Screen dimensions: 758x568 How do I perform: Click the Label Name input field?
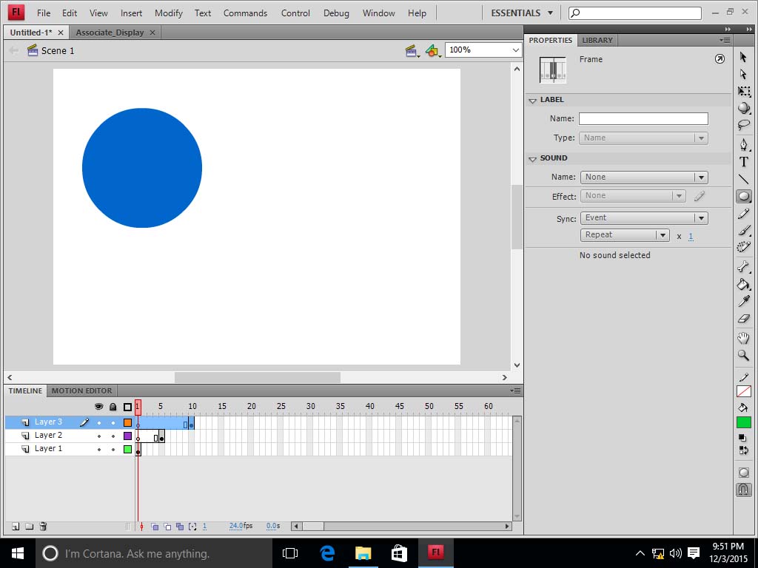(643, 118)
